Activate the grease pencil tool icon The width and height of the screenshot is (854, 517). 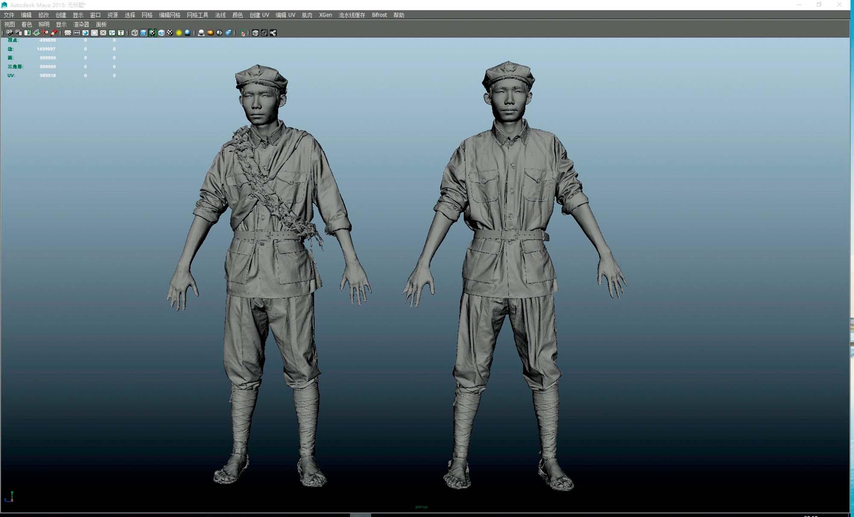pos(54,33)
